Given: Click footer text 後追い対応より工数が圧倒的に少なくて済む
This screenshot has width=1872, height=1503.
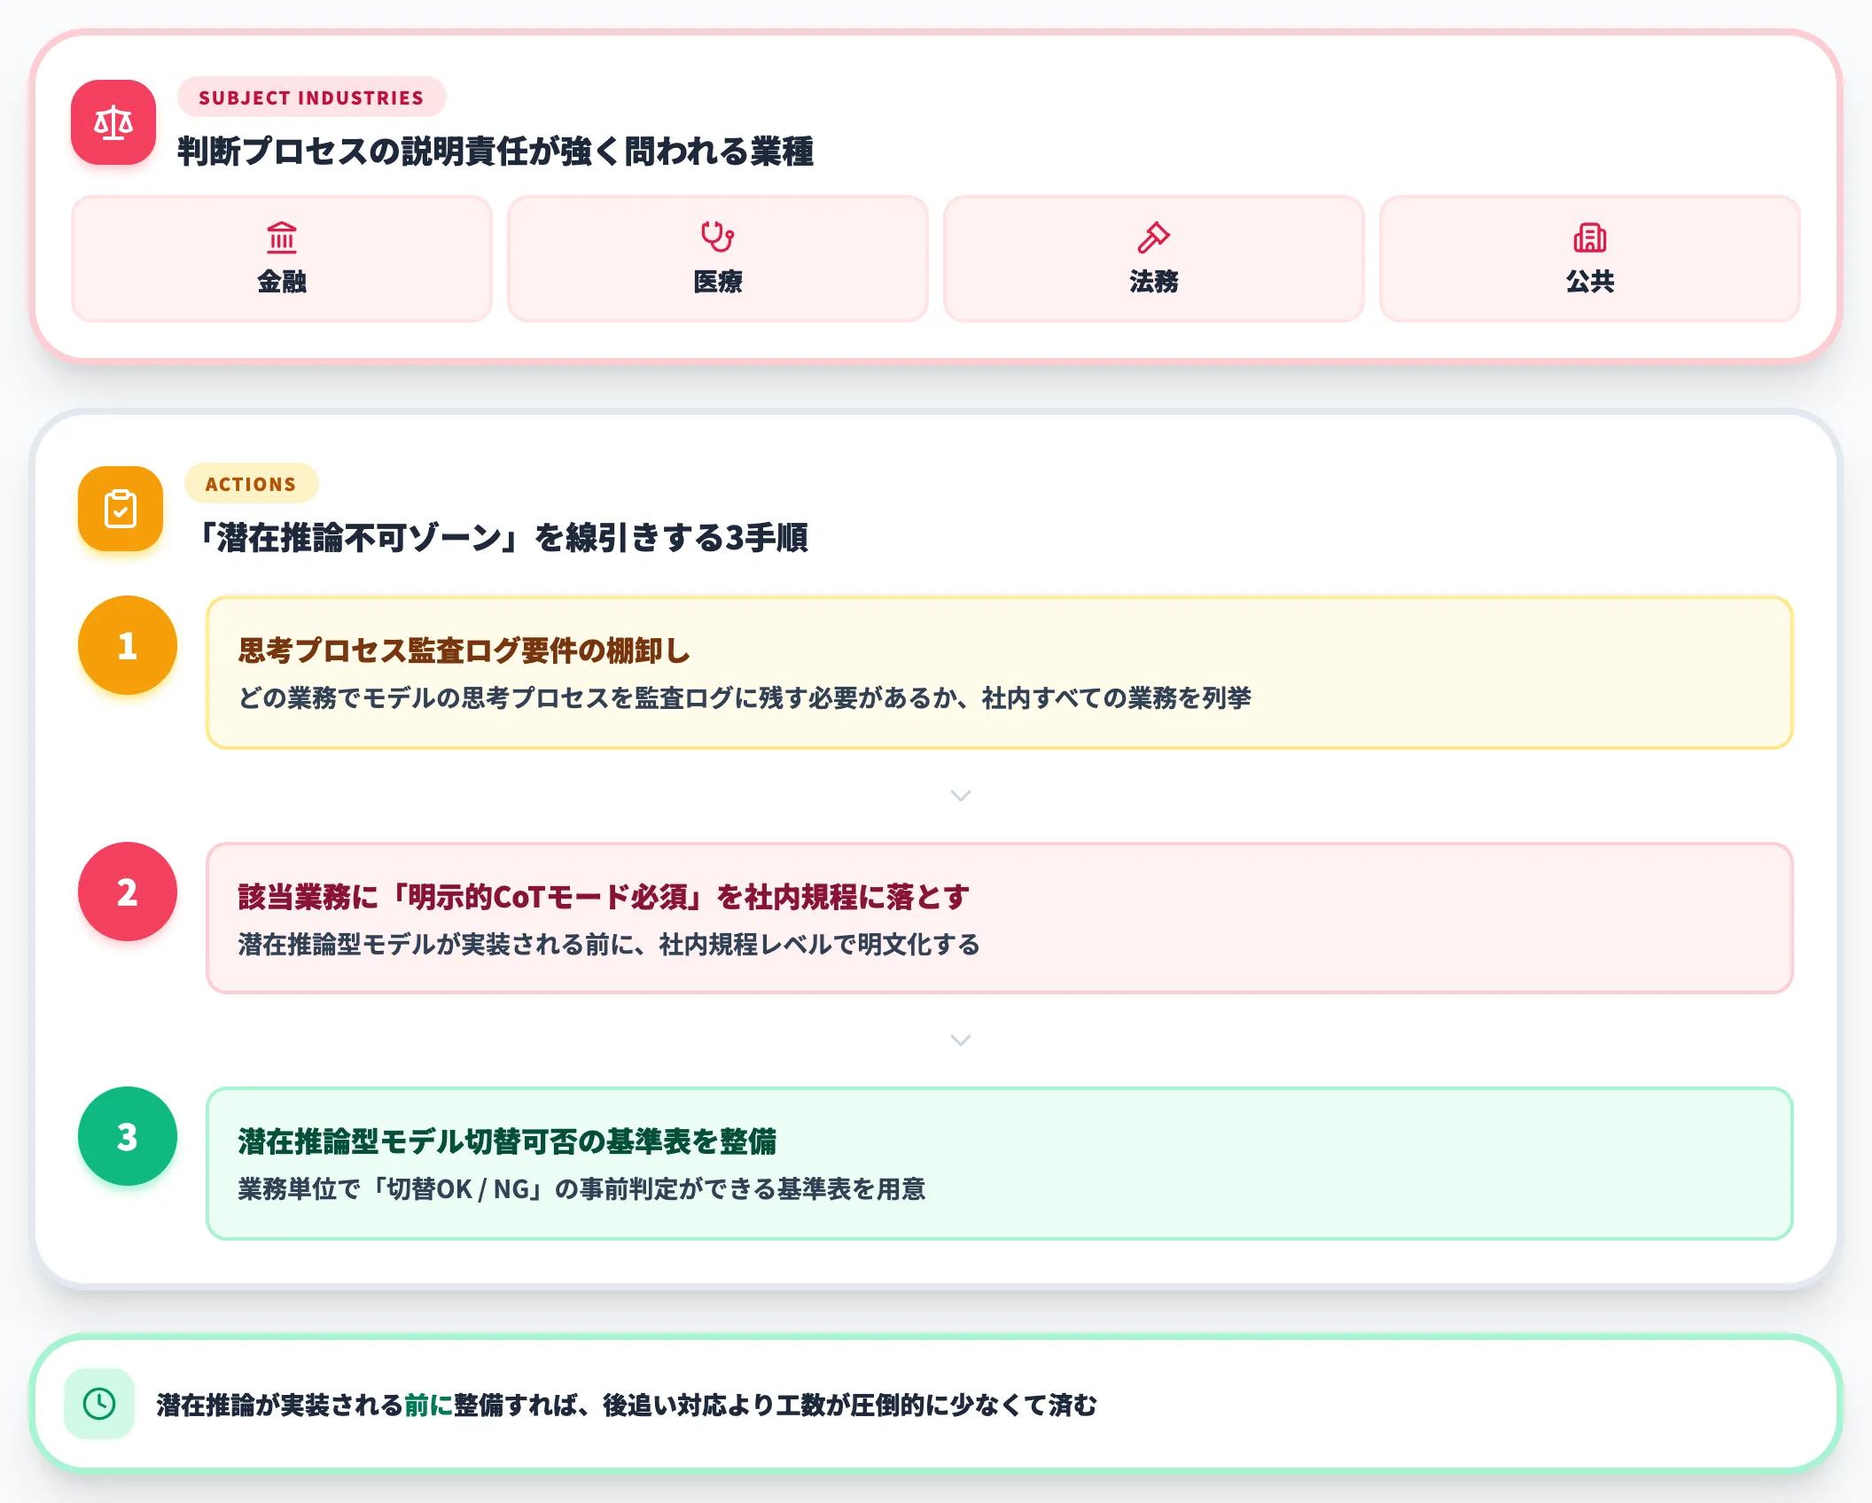Looking at the screenshot, I should [x=849, y=1406].
